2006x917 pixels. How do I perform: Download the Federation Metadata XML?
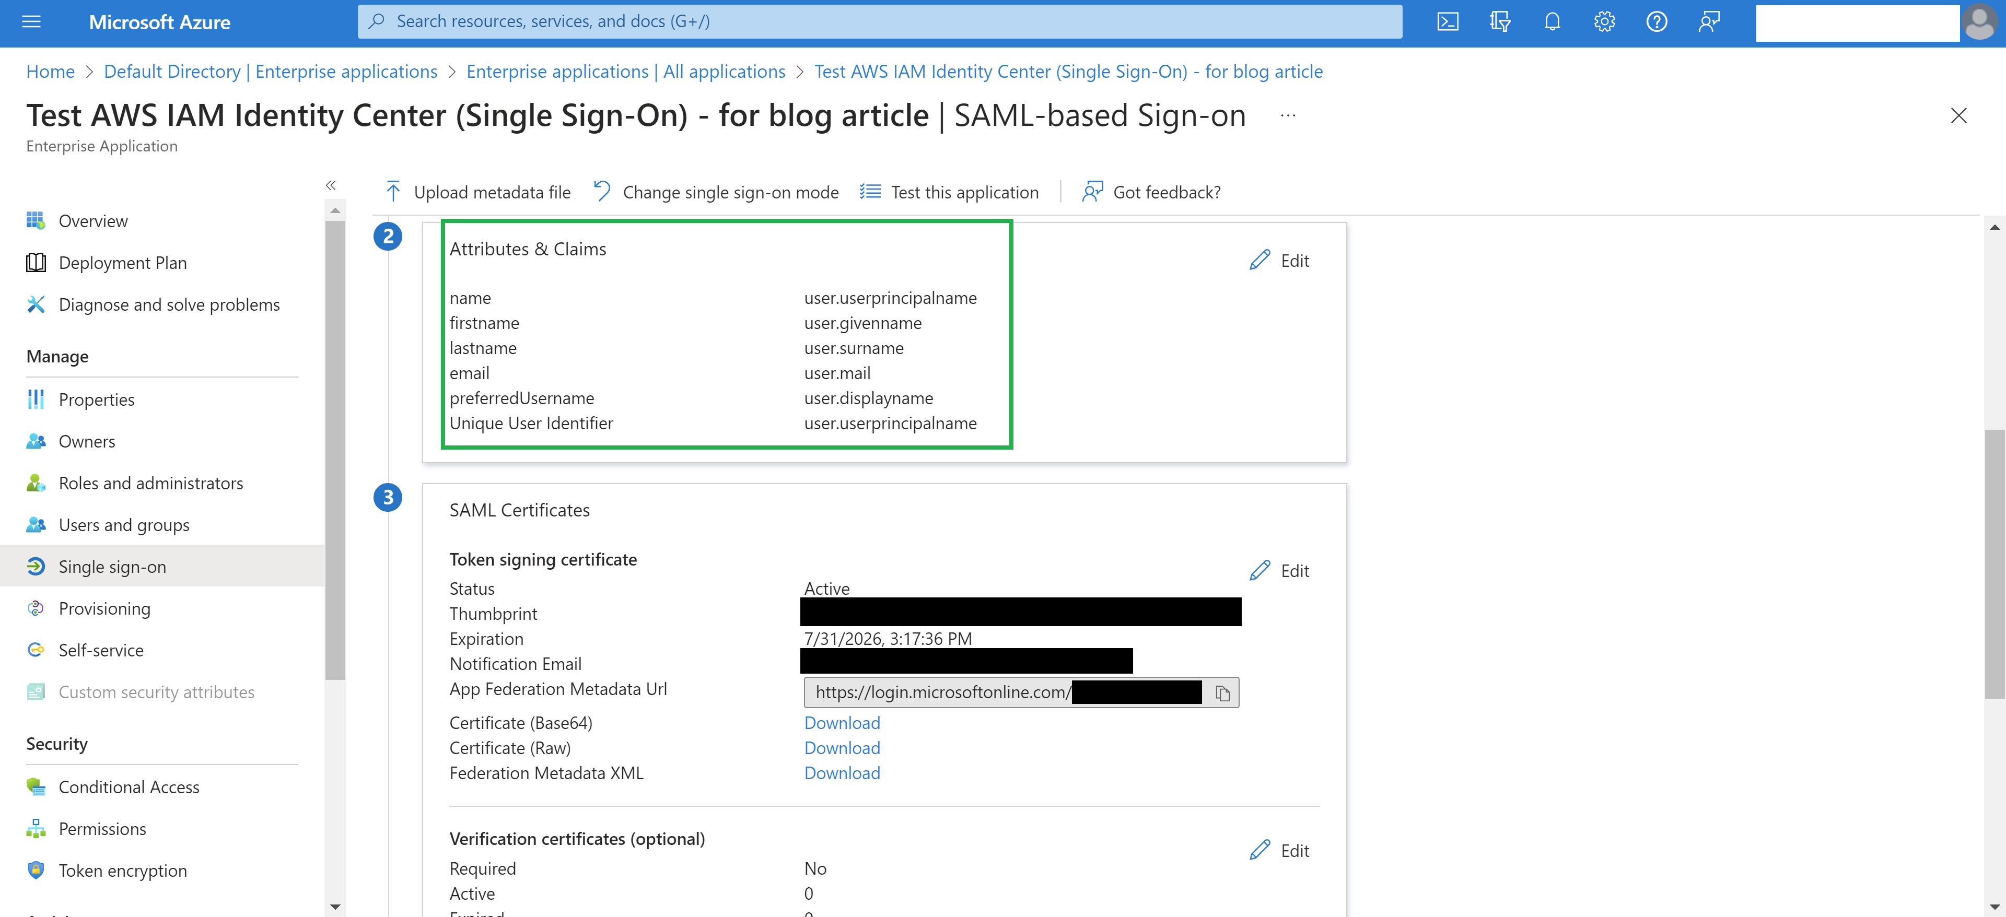pos(841,772)
